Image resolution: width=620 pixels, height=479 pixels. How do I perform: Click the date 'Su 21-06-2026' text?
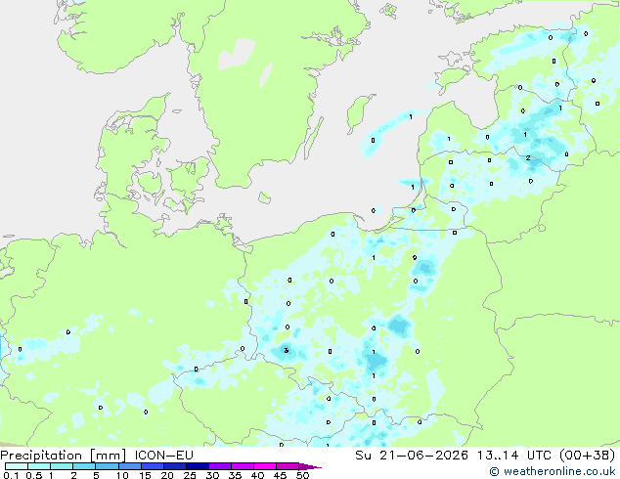point(412,456)
